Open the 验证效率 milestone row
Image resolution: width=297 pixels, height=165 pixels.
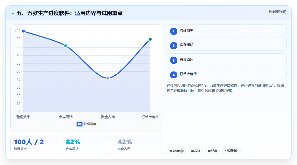tap(226, 30)
